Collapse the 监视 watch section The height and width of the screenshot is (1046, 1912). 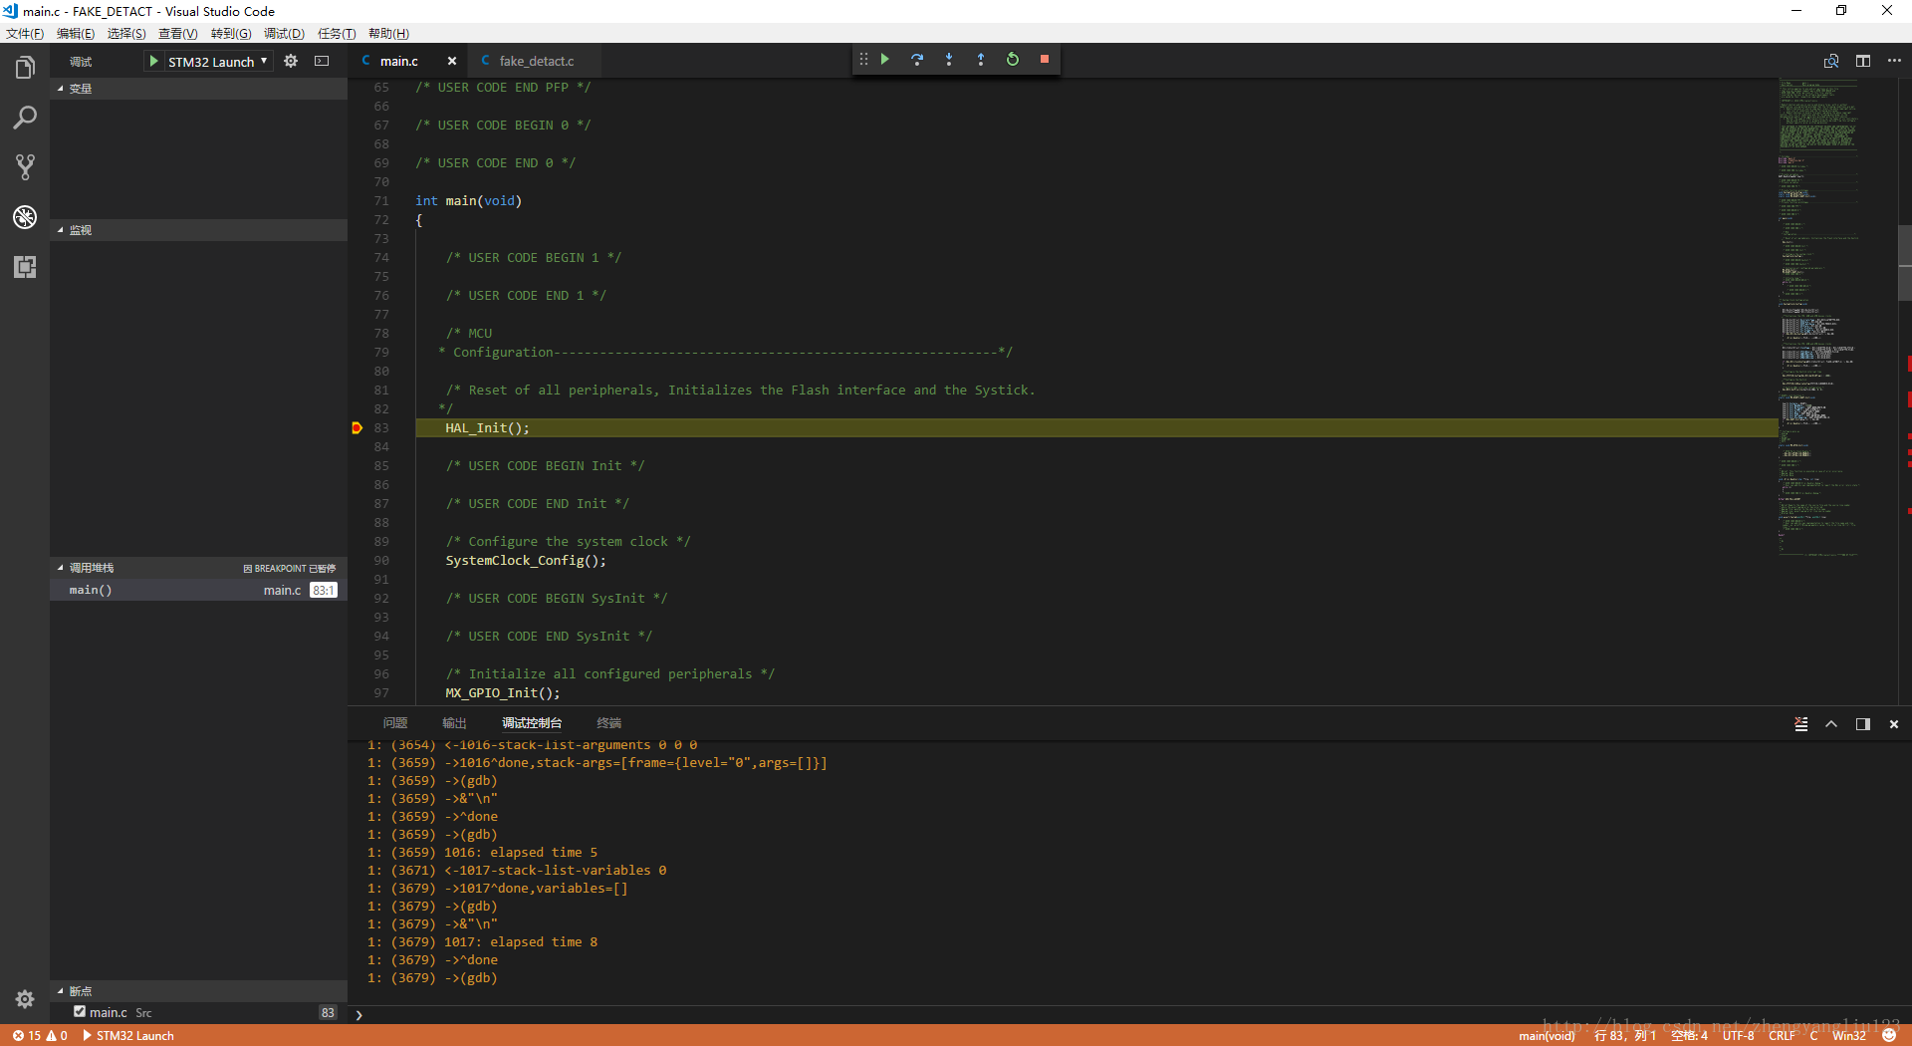click(x=80, y=230)
